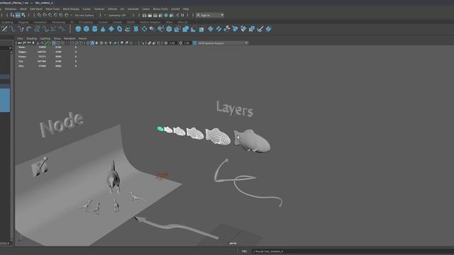Toggle viewport color management button

click(195, 43)
